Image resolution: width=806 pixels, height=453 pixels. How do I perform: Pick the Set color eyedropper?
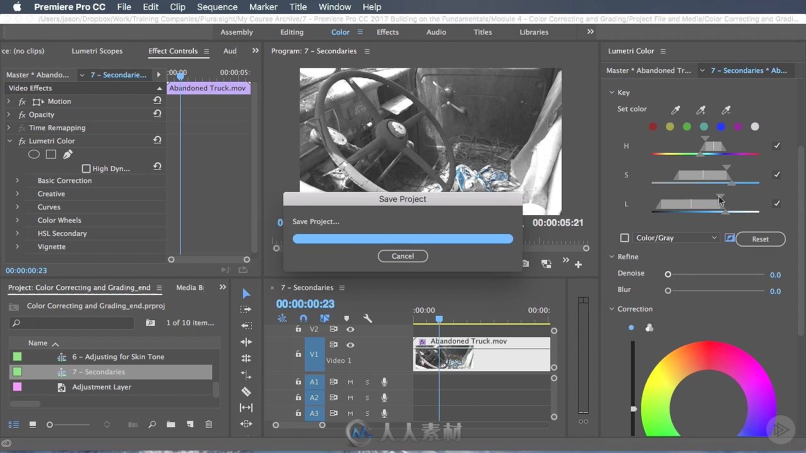coord(676,109)
